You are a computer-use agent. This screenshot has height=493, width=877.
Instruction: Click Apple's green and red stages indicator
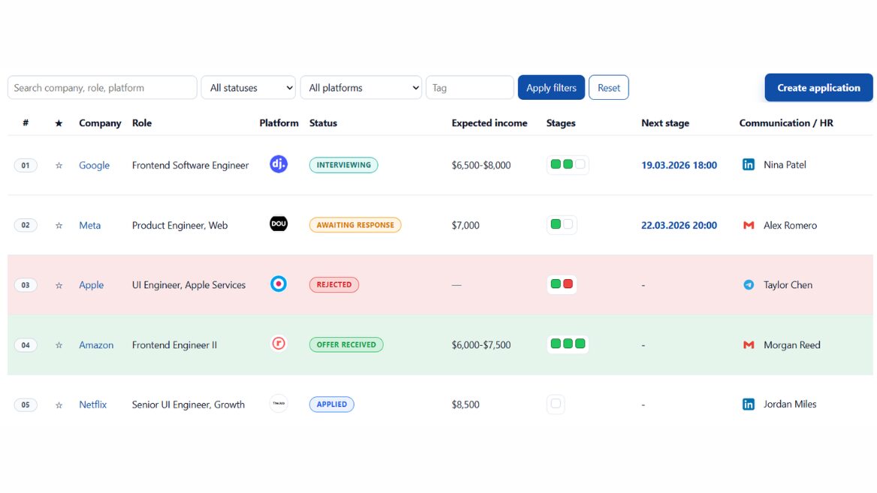(x=562, y=284)
